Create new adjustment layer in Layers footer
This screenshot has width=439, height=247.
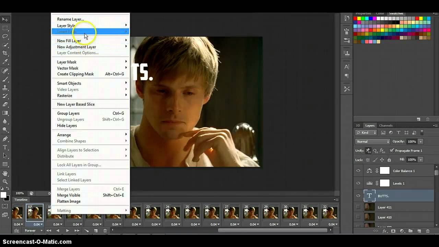click(x=402, y=231)
